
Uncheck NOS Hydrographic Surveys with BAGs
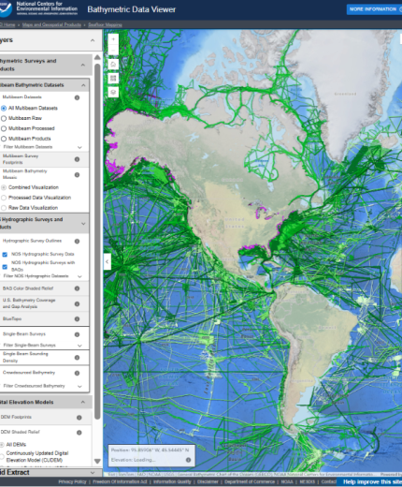pos(5,267)
